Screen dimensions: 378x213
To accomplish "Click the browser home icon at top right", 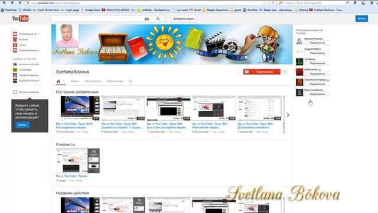I will [x=372, y=3].
